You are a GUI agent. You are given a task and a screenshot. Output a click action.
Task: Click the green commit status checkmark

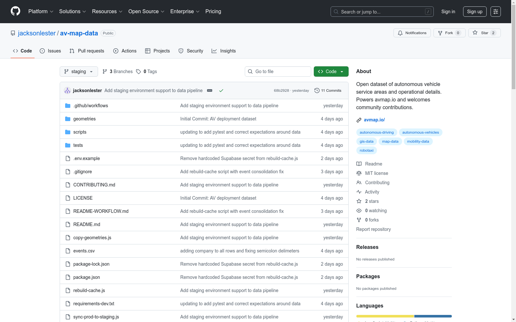pos(221,90)
